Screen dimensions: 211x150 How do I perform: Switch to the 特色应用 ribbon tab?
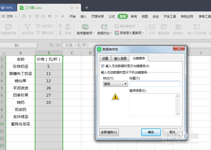point(187,17)
